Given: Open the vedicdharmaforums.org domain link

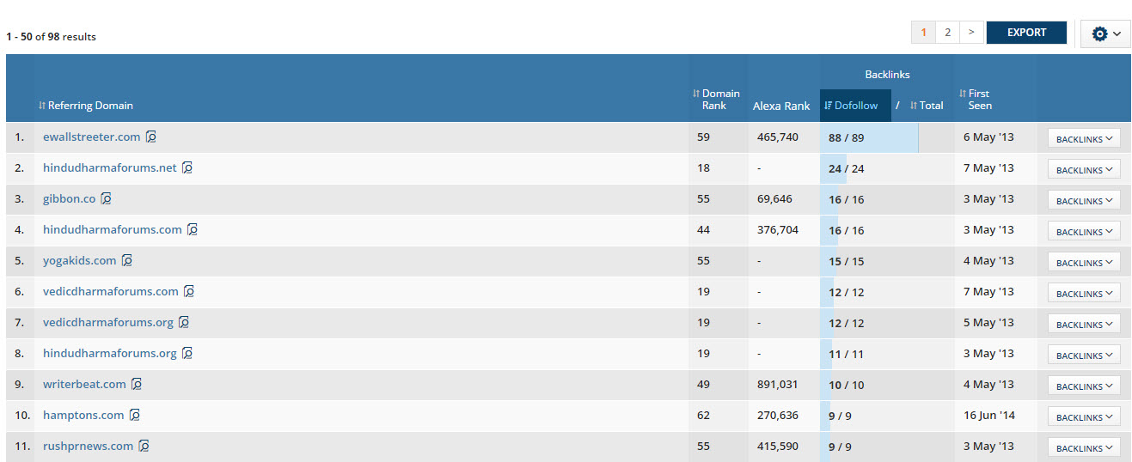Looking at the screenshot, I should coord(108,322).
